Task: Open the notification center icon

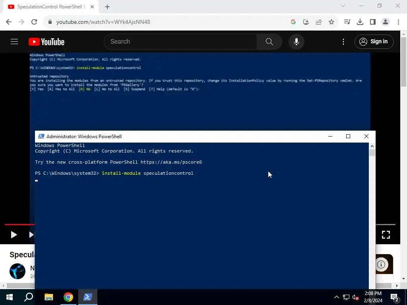Action: [x=395, y=298]
